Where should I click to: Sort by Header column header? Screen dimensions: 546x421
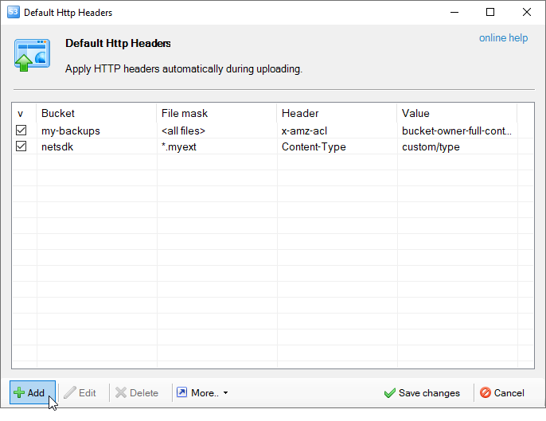[337, 113]
